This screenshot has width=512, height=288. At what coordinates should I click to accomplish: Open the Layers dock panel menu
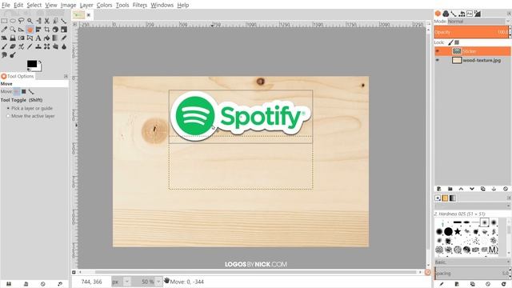[x=509, y=14]
